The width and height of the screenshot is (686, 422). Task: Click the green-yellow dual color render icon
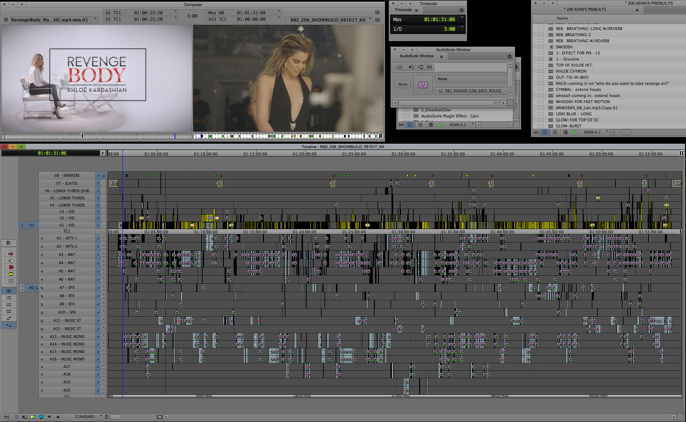[33, 417]
